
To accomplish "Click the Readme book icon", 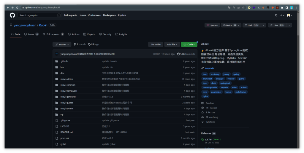I will [202, 103].
